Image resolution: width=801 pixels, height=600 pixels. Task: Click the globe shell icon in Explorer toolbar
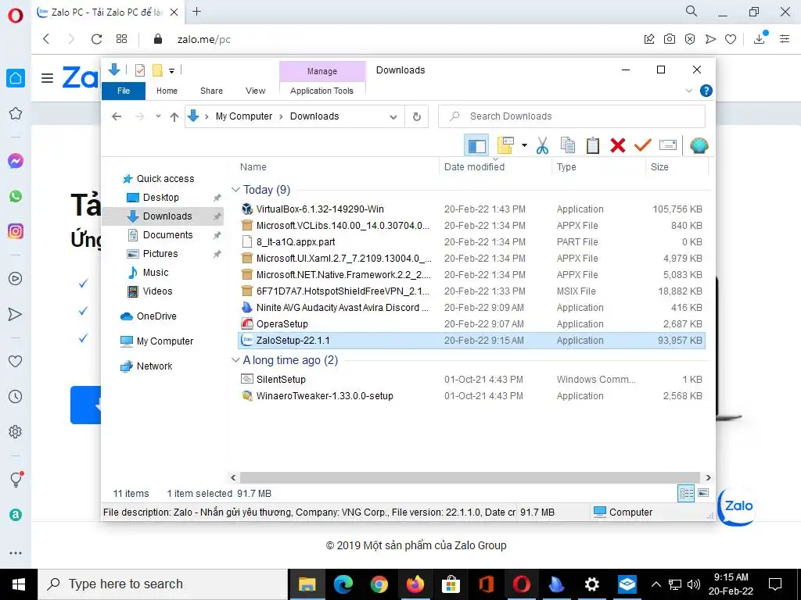tap(699, 146)
